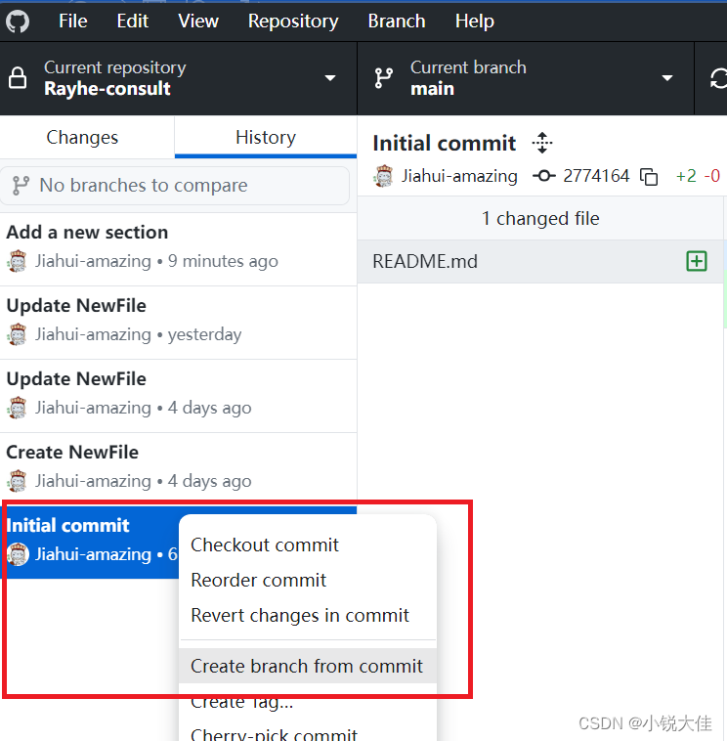Open the Edit menu

pyautogui.click(x=133, y=22)
